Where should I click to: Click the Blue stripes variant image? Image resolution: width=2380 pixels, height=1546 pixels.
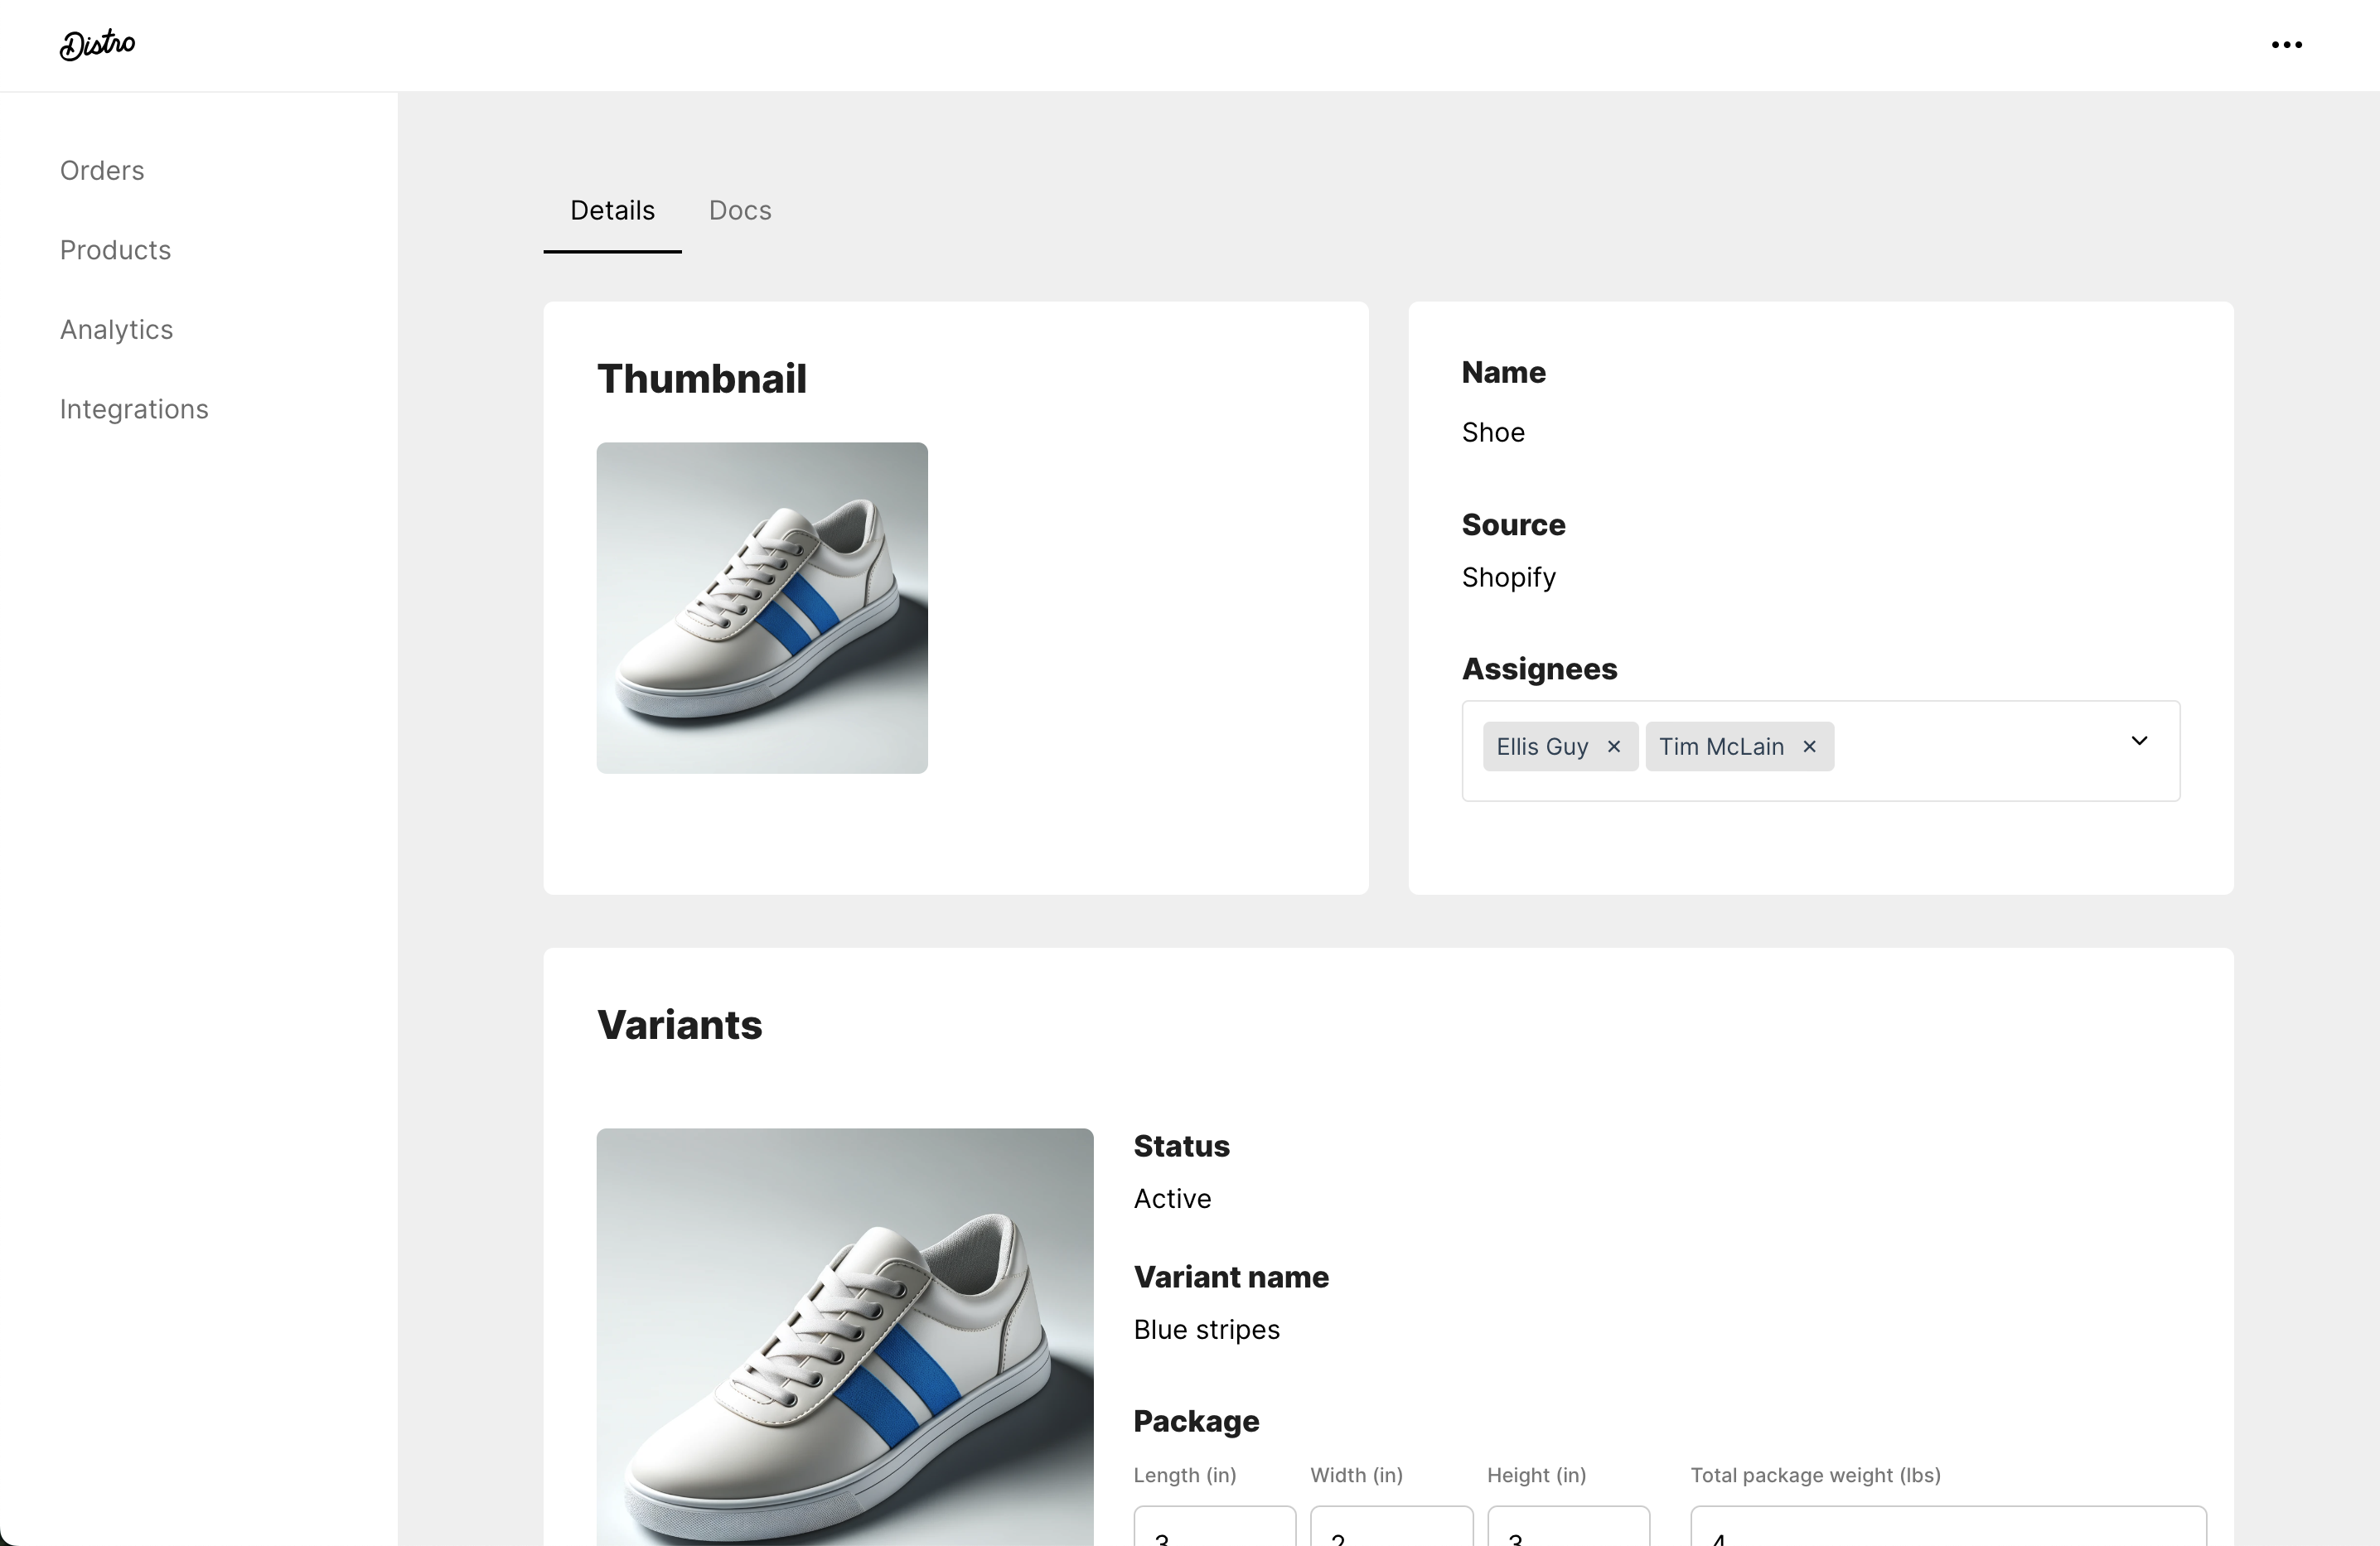click(844, 1336)
